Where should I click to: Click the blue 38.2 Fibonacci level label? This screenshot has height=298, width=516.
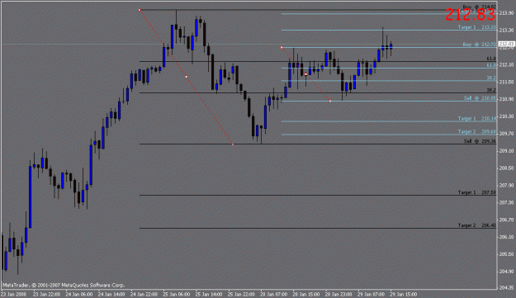tap(491, 78)
